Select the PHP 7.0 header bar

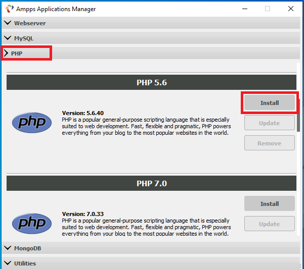(151, 183)
